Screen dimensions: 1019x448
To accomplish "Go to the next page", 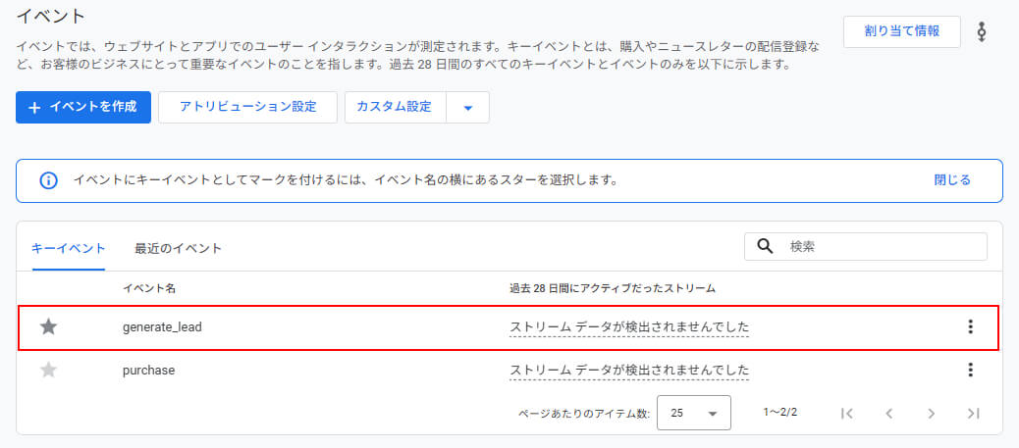I will pyautogui.click(x=931, y=413).
